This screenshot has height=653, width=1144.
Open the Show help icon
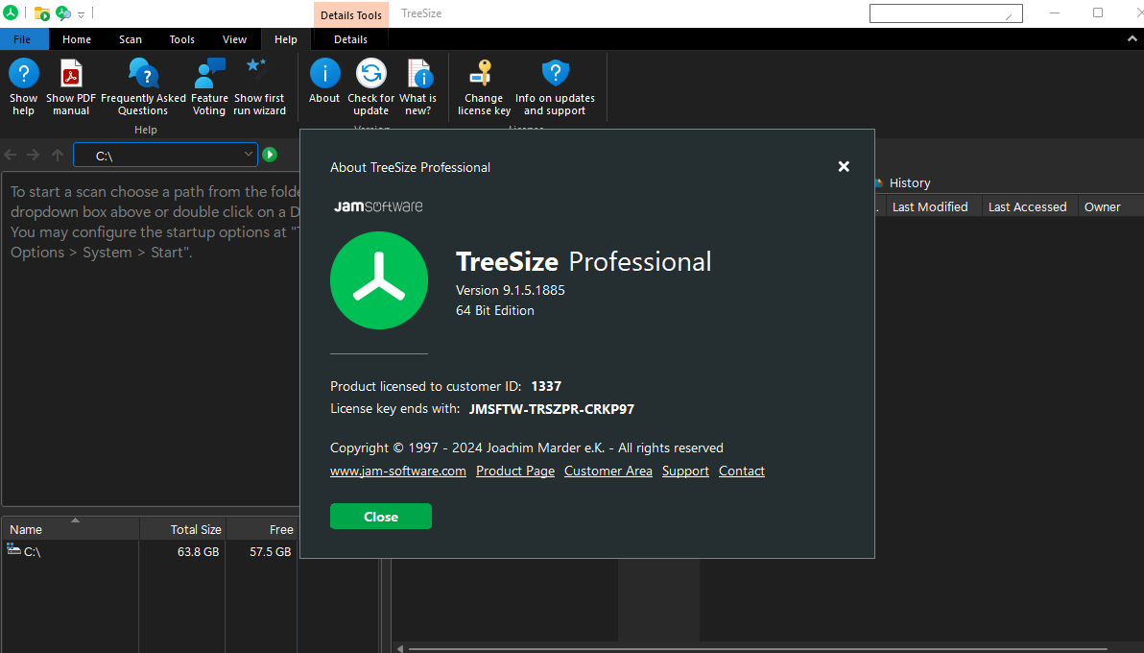23,87
